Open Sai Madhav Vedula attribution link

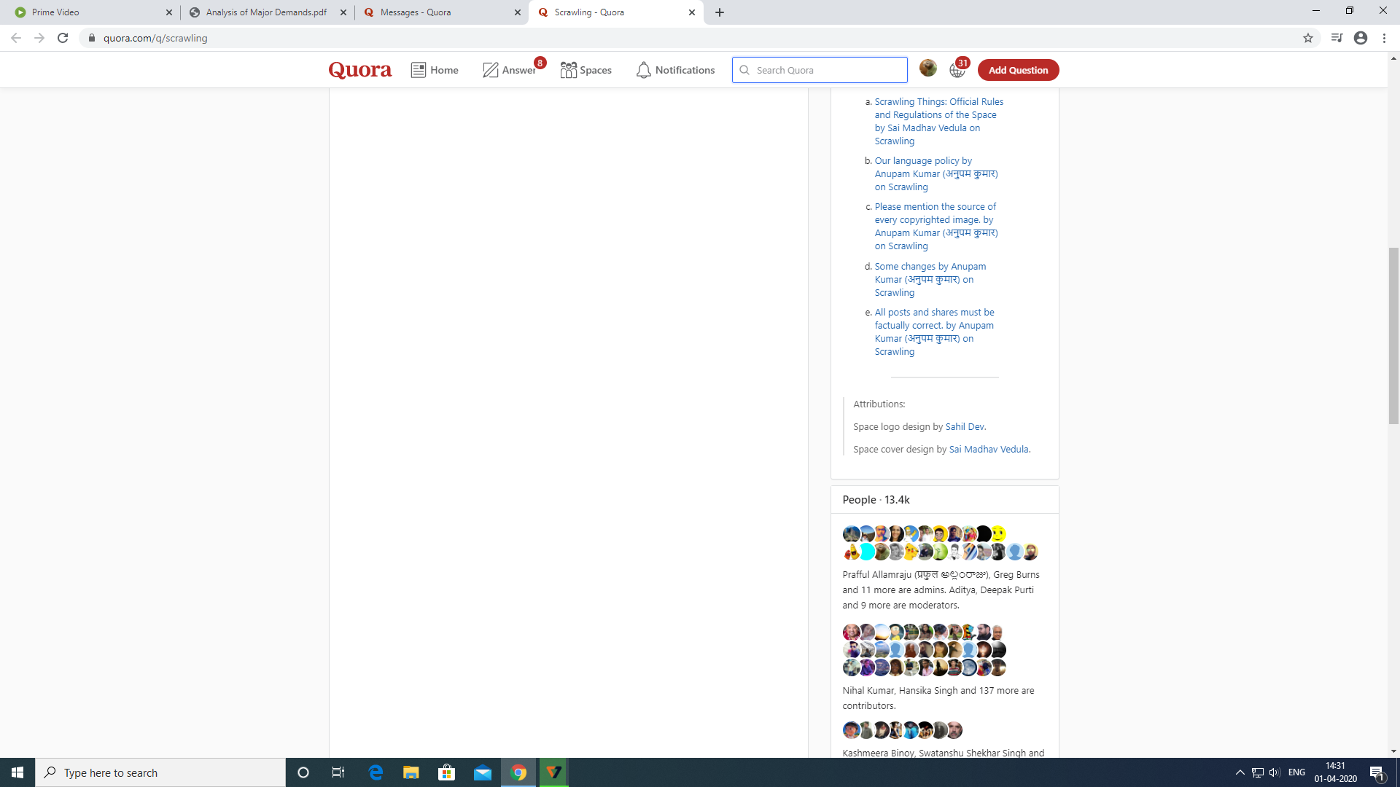coord(989,449)
